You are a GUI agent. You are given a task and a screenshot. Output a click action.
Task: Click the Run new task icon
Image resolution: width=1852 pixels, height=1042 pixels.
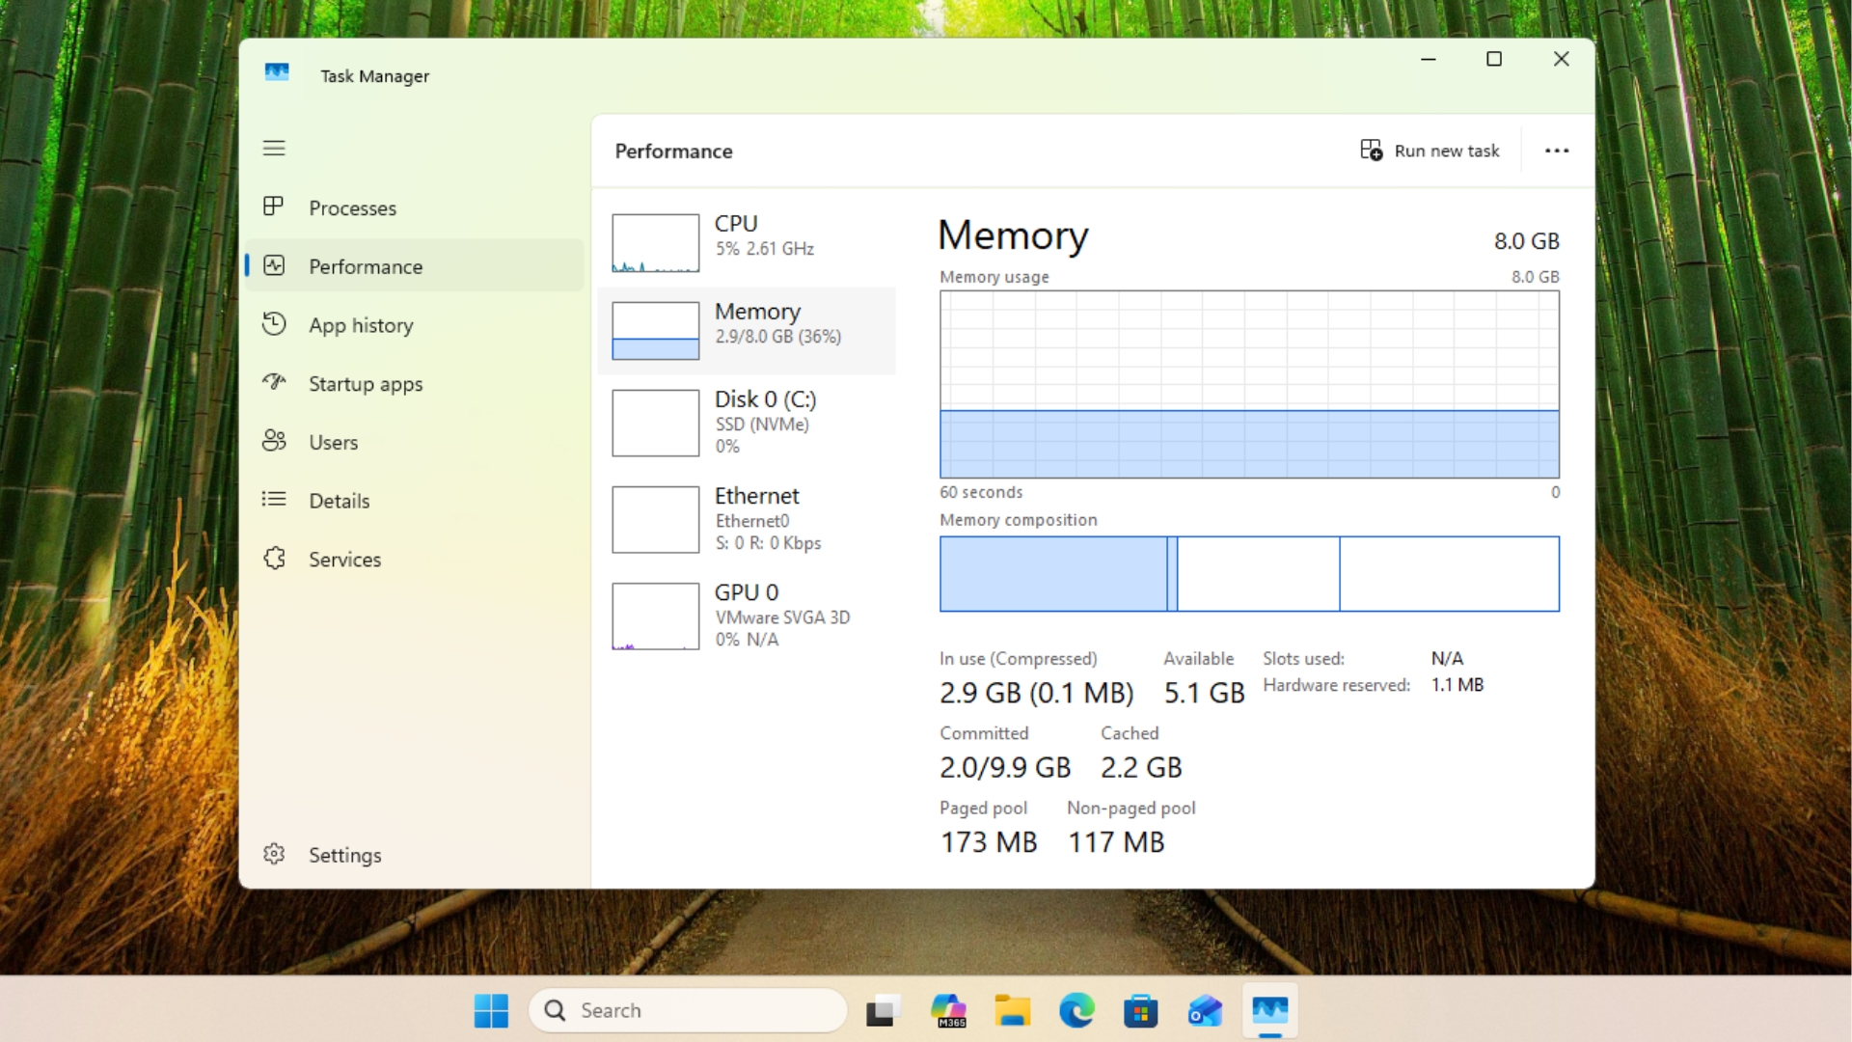point(1371,150)
